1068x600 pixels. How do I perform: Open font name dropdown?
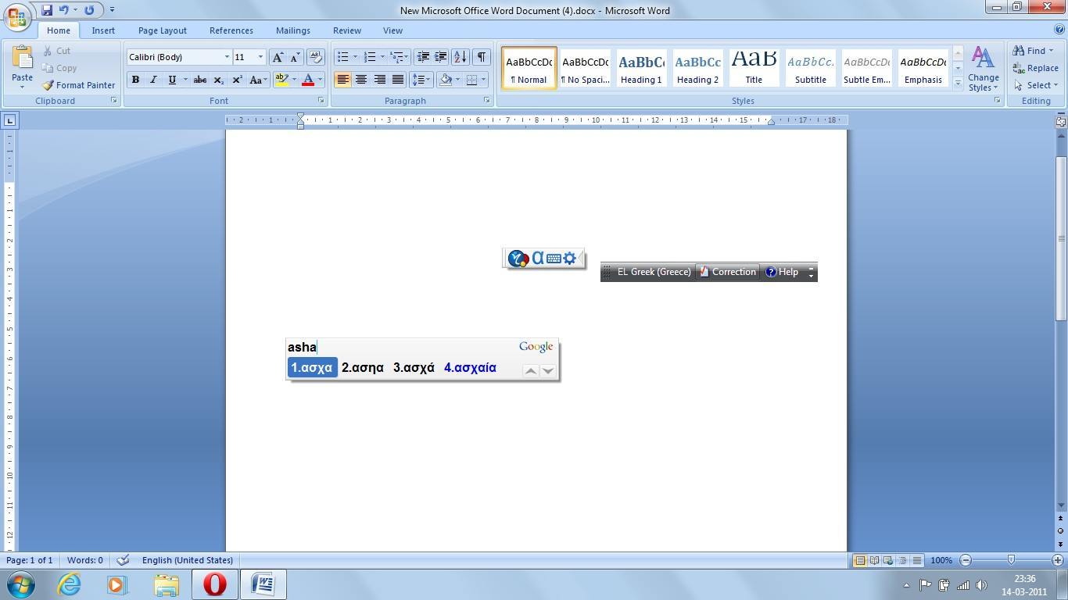[x=227, y=57]
